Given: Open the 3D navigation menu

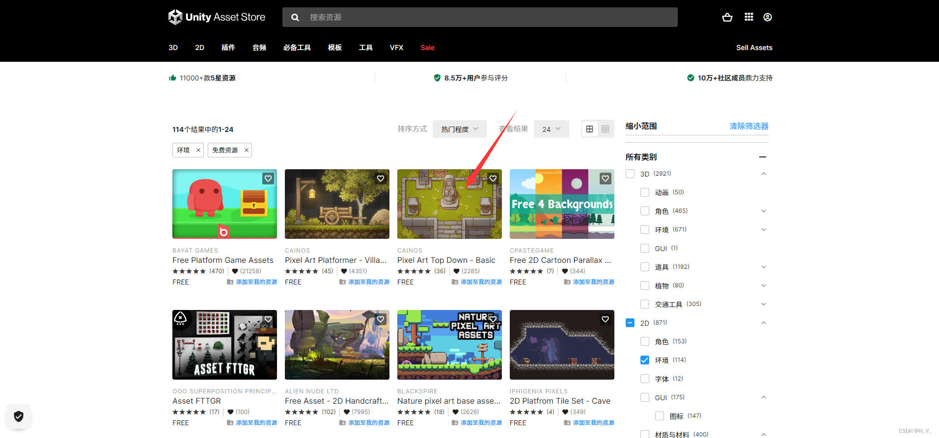Looking at the screenshot, I should tap(173, 48).
